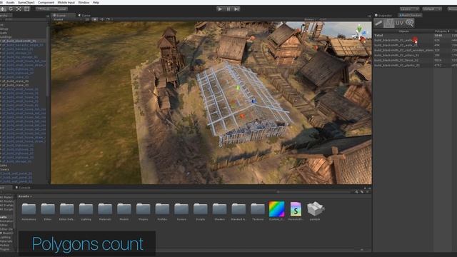Open the Plugins folder
This screenshot has height=257, width=457.
coord(143,211)
